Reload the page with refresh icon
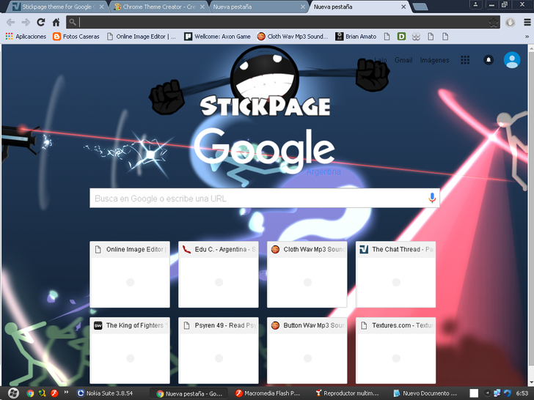This screenshot has width=534, height=400. [x=41, y=23]
